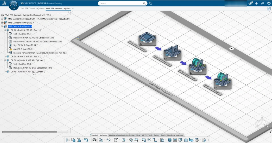Select Text 11 A (Text 11.1) row
The image size is (272, 143).
pyautogui.click(x=22, y=34)
